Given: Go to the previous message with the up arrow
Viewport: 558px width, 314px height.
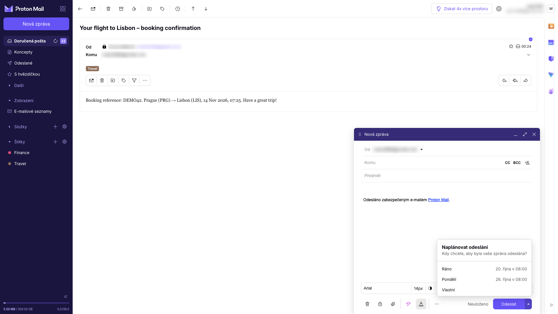Looking at the screenshot, I should 193,9.
